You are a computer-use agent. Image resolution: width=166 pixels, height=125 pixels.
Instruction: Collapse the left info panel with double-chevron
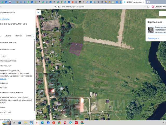(x=39, y=12)
